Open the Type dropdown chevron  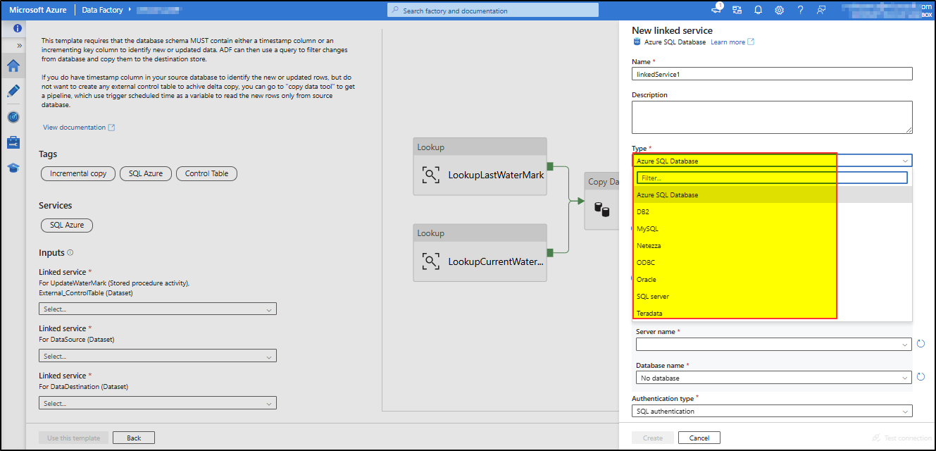click(x=905, y=161)
